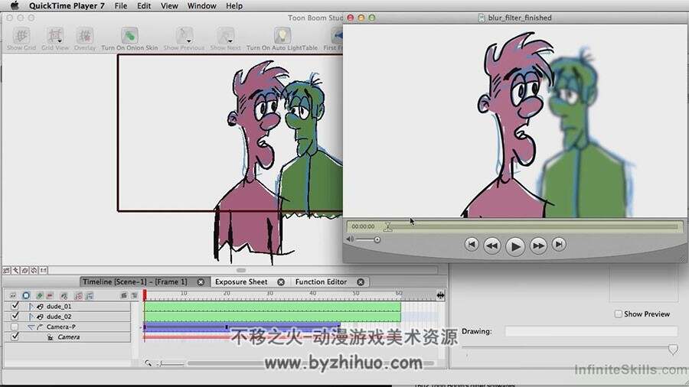Play the blur_filter_finished movie
689x387 pixels.
(515, 246)
